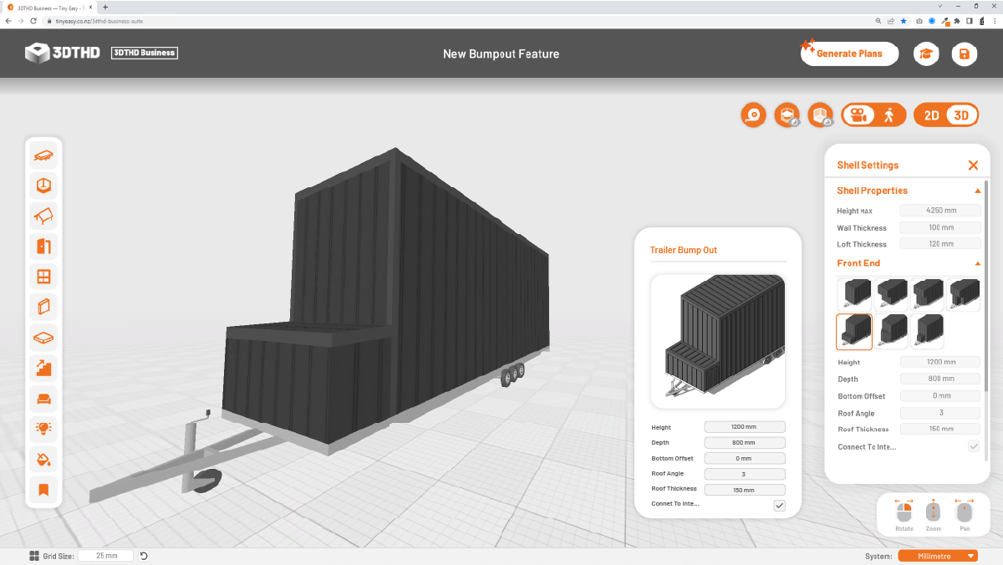Click the 3DTHD Business badge
The width and height of the screenshot is (1003, 565).
tap(144, 53)
